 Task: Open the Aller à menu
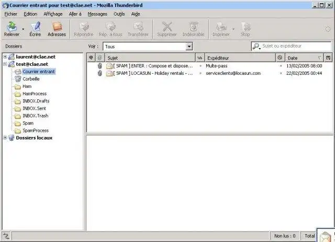tap(75, 14)
